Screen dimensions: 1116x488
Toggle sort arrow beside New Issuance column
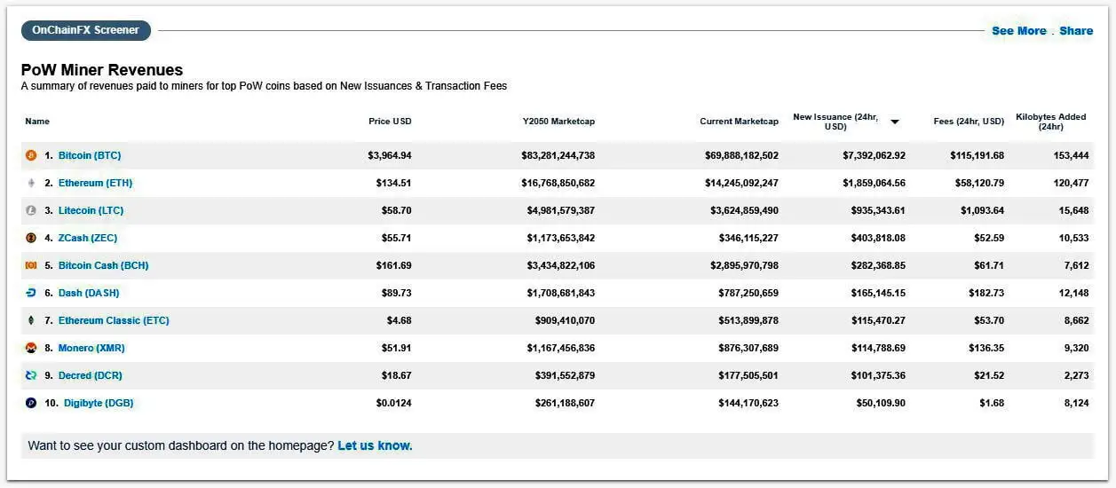click(895, 122)
